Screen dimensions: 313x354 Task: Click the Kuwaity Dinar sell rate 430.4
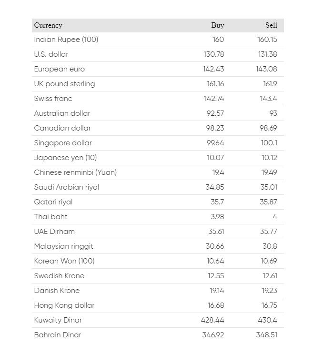tap(267, 320)
